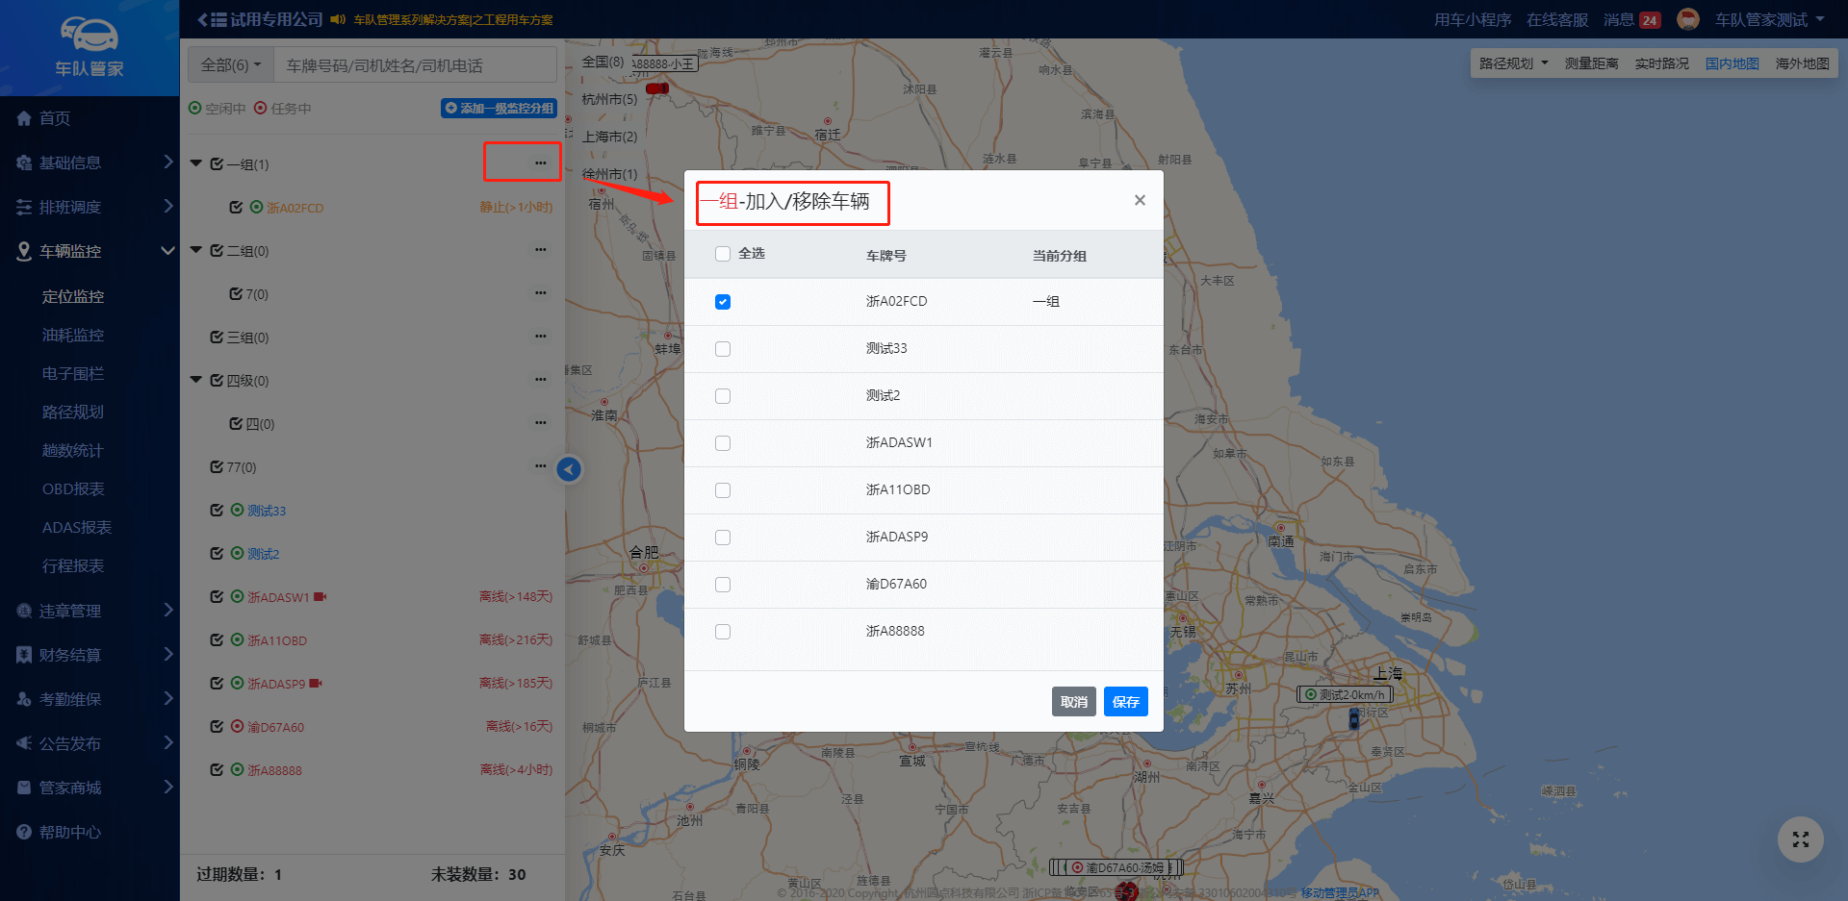Click the 保存 save button
This screenshot has height=901, width=1848.
pos(1125,702)
